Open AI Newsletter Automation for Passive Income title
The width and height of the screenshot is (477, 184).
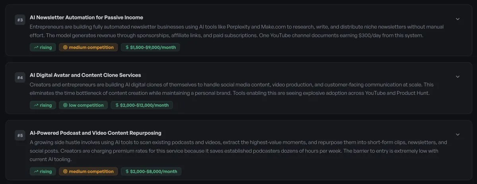[86, 17]
